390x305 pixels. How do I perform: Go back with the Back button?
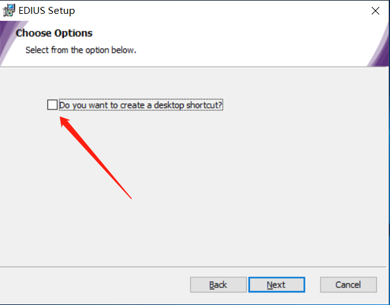pos(218,285)
